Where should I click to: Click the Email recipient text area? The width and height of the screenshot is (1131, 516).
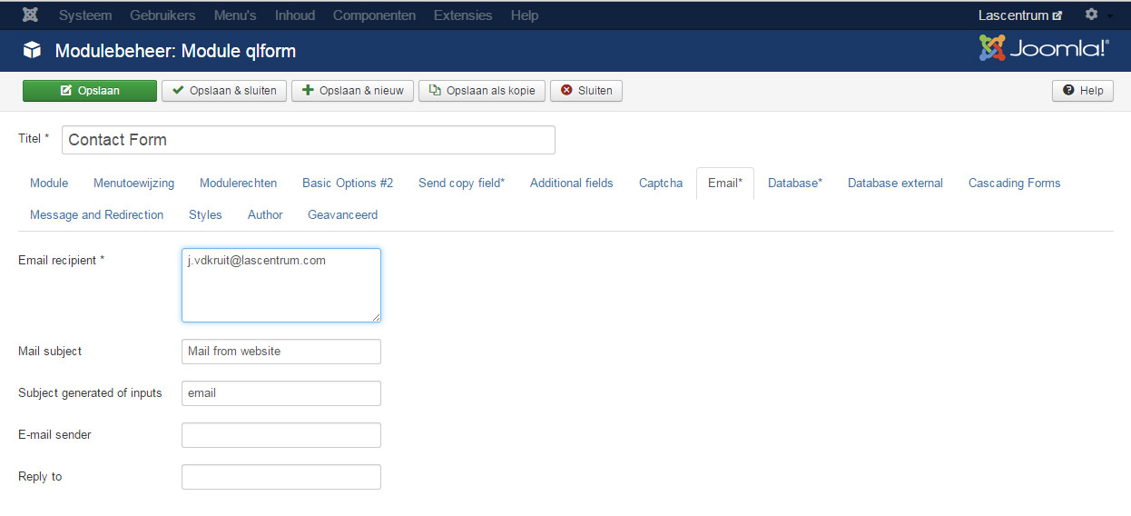click(280, 285)
